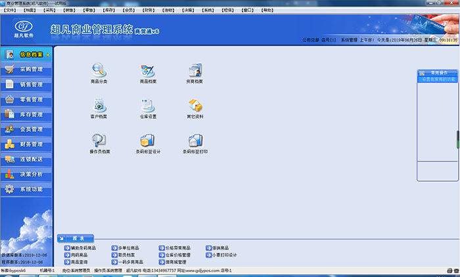Open the 【会员】 menu

pyautogui.click(x=129, y=11)
